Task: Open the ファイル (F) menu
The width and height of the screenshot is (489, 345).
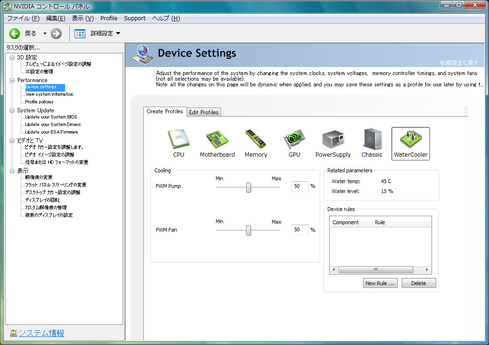Action: tap(23, 18)
